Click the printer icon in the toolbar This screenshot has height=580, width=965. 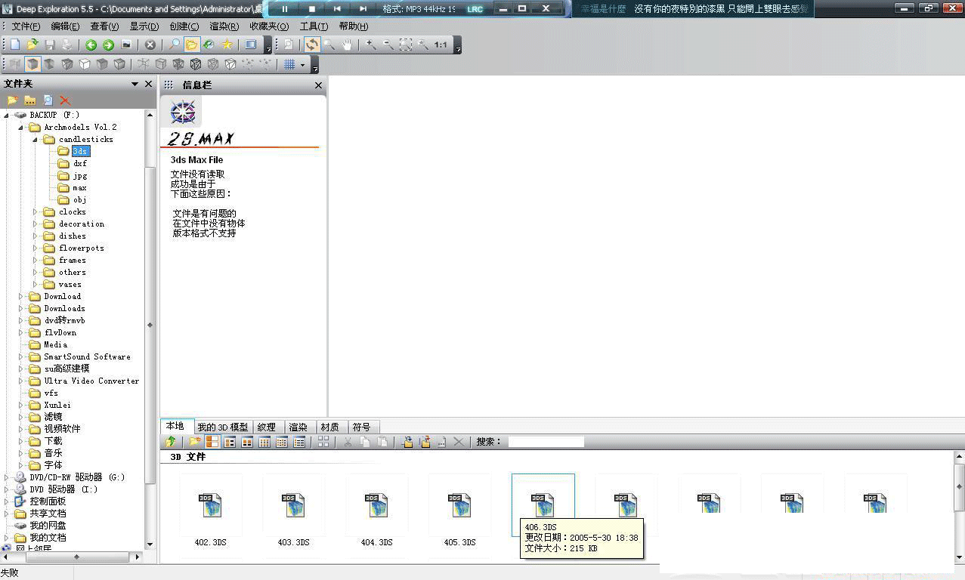coord(66,45)
